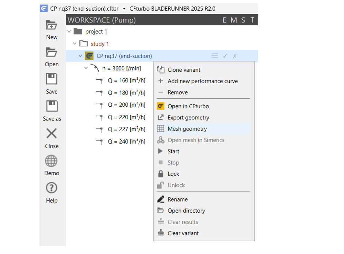This screenshot has width=344, height=254.
Task: Click the Save as floppy icon
Action: [52, 106]
